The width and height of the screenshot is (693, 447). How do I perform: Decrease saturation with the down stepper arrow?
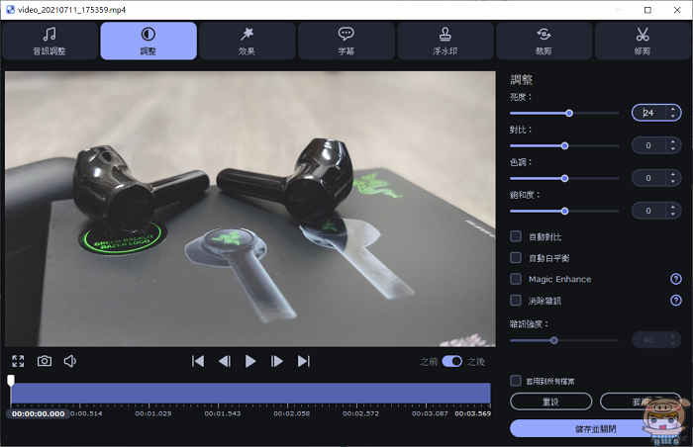[x=672, y=215]
